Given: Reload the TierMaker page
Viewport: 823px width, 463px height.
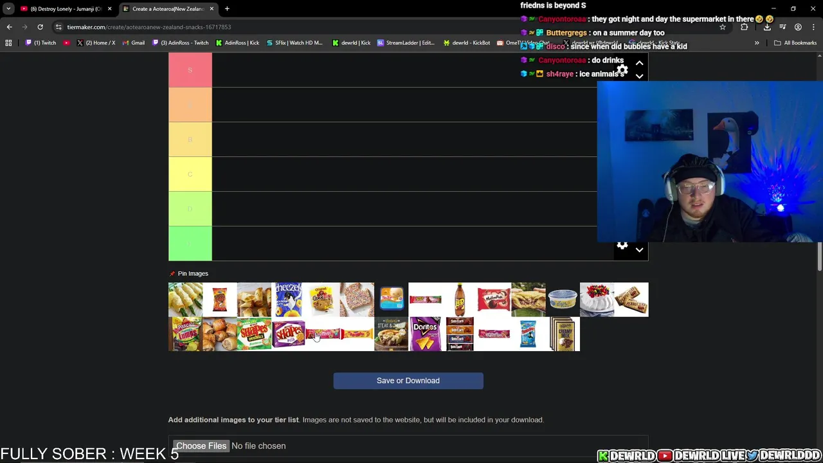Looking at the screenshot, I should (x=40, y=27).
